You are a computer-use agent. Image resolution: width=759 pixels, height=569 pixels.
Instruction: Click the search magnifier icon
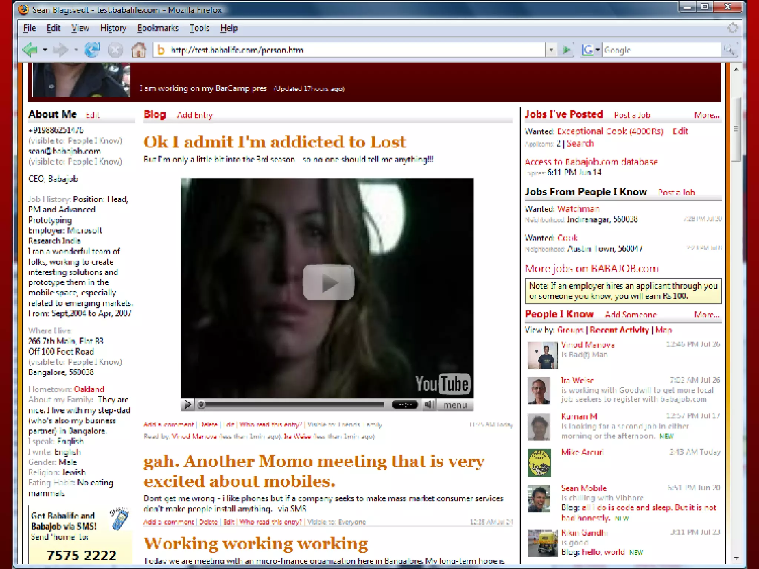coord(729,50)
